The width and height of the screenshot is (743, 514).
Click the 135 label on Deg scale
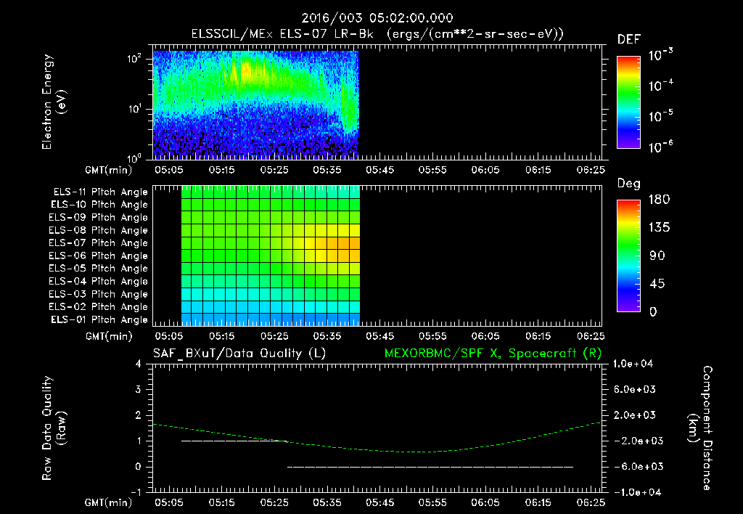(x=659, y=228)
